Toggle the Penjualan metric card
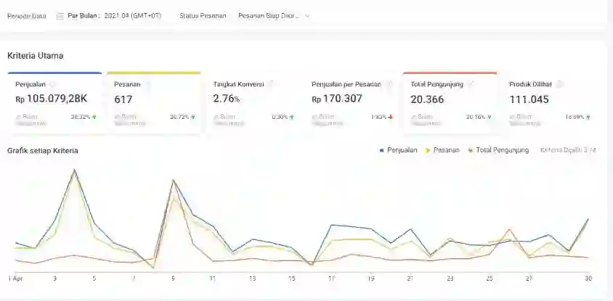The width and height of the screenshot is (613, 301). [x=54, y=103]
